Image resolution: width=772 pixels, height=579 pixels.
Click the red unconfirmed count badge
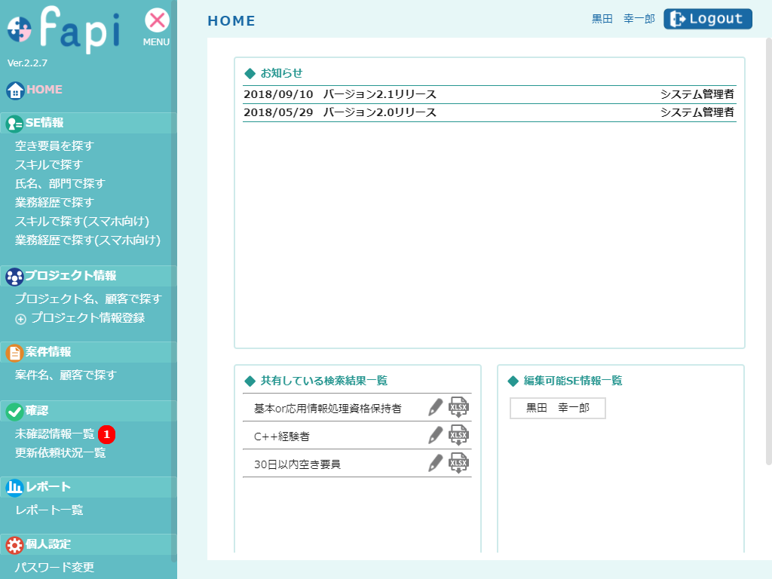pos(107,434)
